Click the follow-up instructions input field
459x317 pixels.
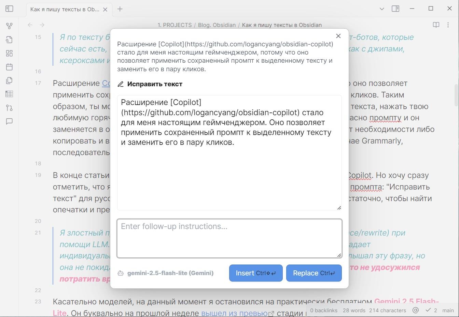[x=229, y=238]
